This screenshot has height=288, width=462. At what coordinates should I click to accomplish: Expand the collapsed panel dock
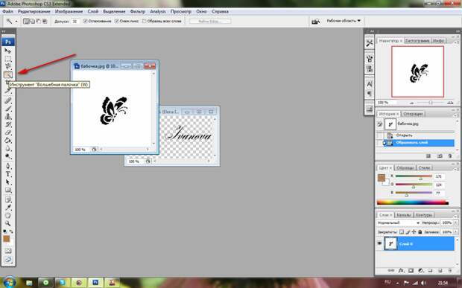point(372,31)
